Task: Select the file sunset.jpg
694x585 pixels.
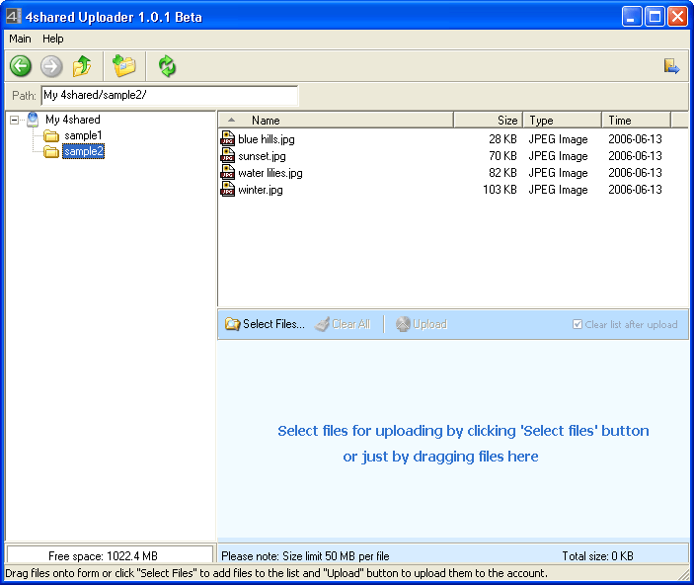Action: (262, 156)
